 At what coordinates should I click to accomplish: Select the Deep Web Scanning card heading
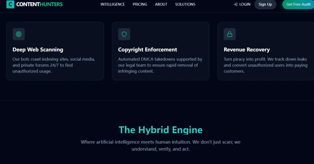[x=38, y=49]
